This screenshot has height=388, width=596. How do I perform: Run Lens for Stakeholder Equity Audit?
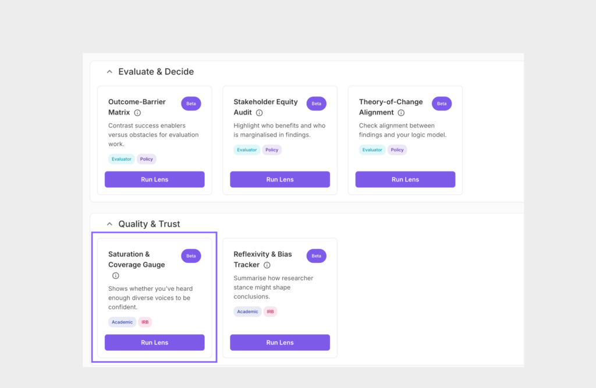pos(280,179)
